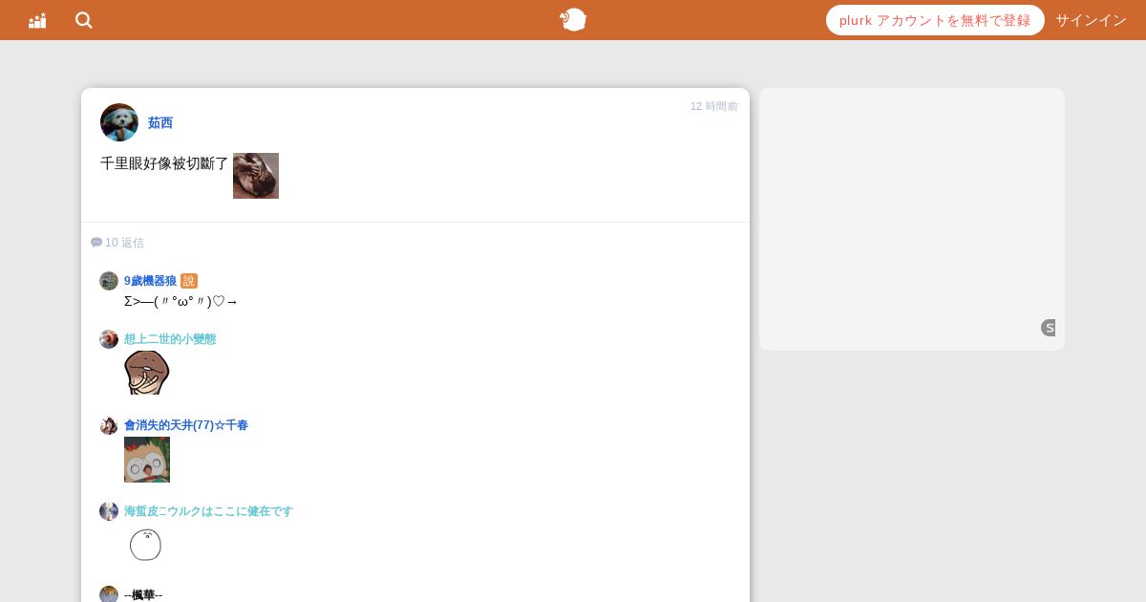The width and height of the screenshot is (1146, 602).
Task: Open 9歲機器狼 avatar
Action: click(109, 281)
